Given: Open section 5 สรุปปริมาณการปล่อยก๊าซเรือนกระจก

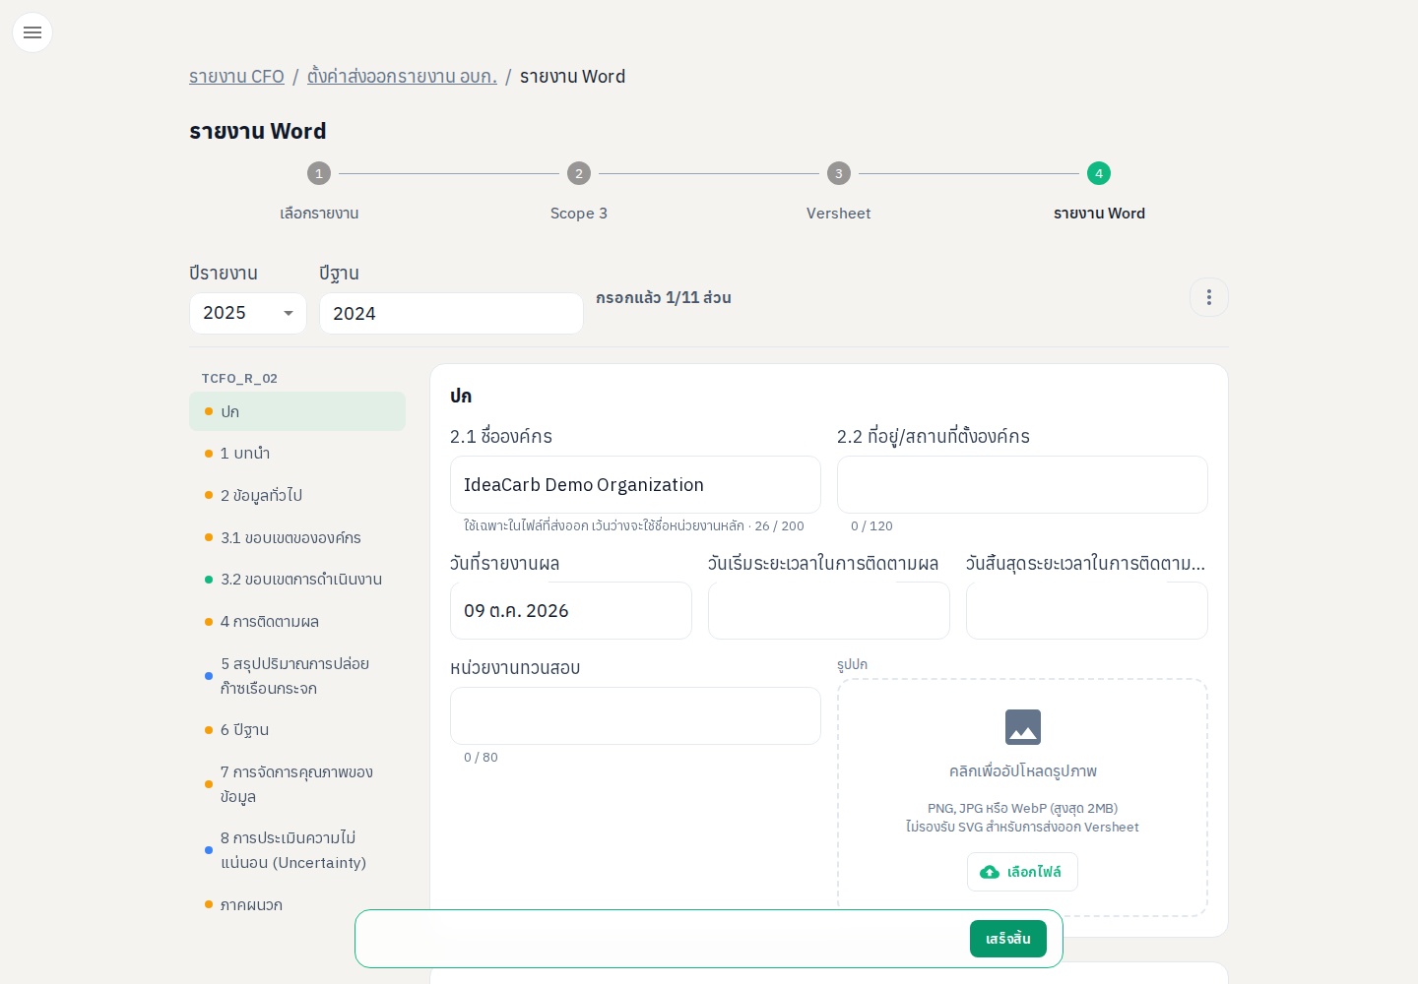Looking at the screenshot, I should [297, 676].
